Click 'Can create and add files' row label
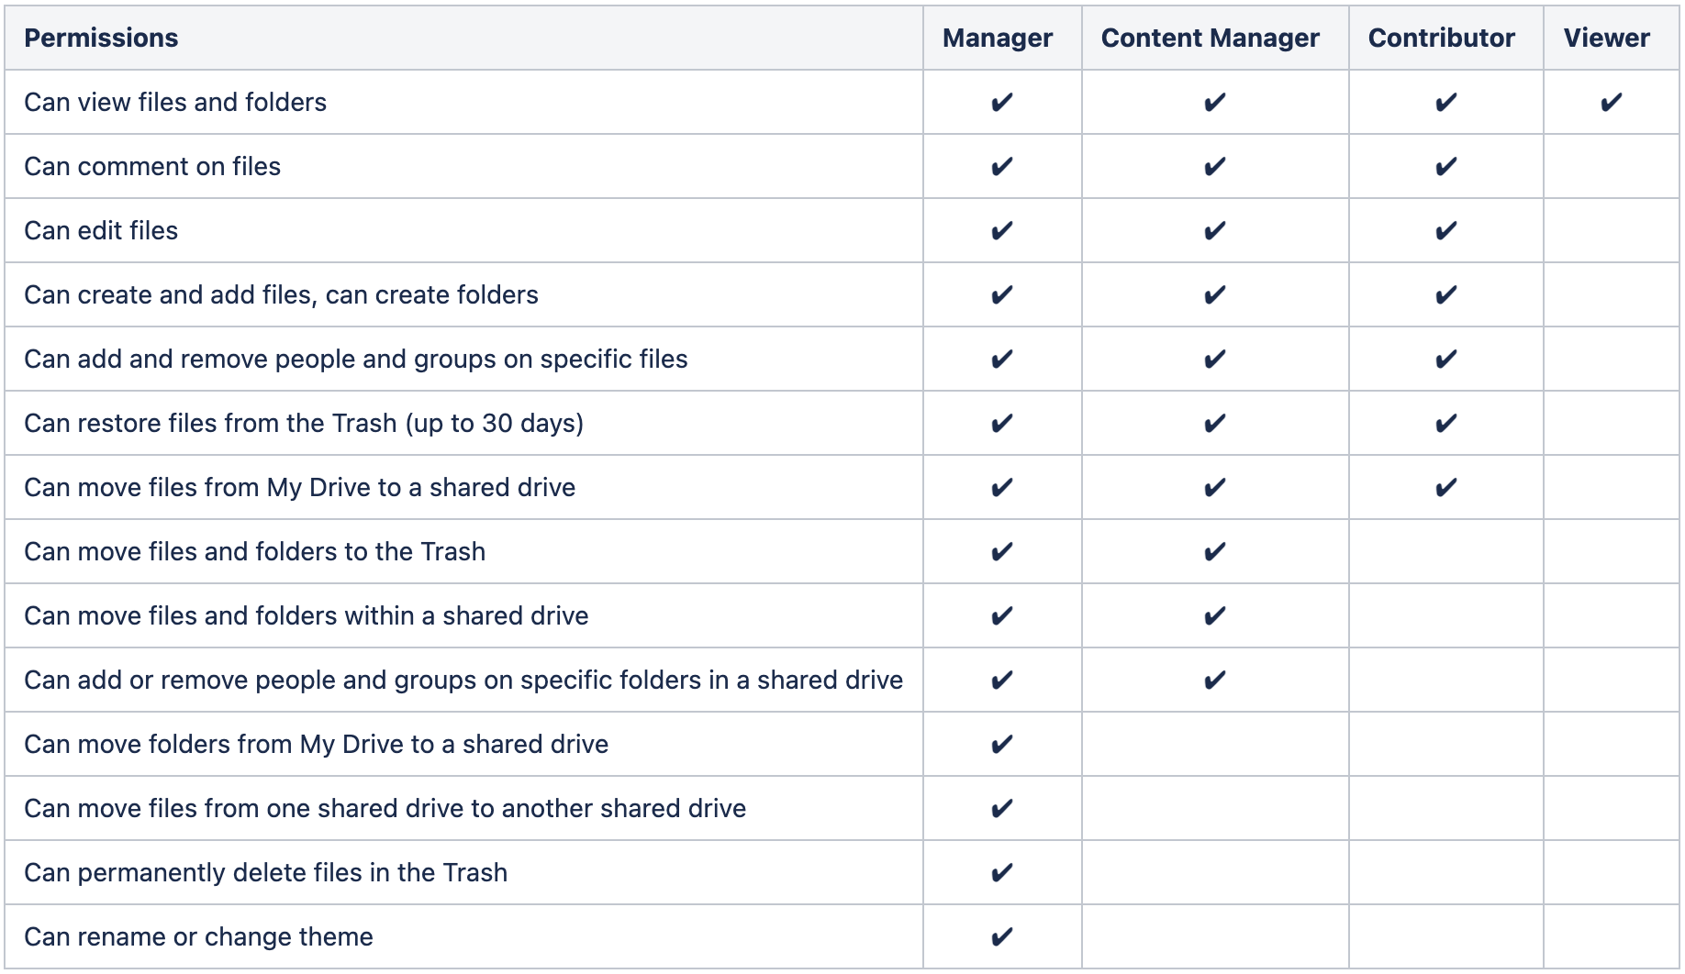The height and width of the screenshot is (974, 1685). pos(281,295)
